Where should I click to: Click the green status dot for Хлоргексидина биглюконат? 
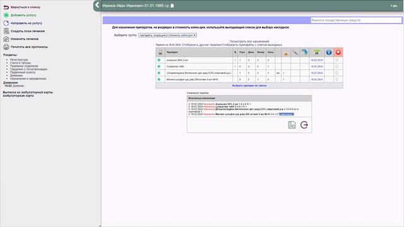(159, 73)
